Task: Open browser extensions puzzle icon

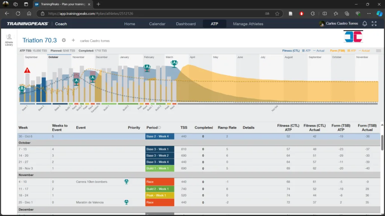Action: [x=312, y=13]
